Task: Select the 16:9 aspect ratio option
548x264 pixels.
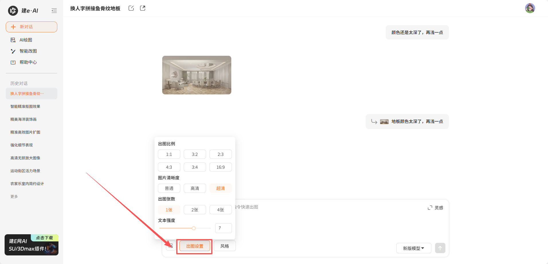Action: pyautogui.click(x=220, y=167)
